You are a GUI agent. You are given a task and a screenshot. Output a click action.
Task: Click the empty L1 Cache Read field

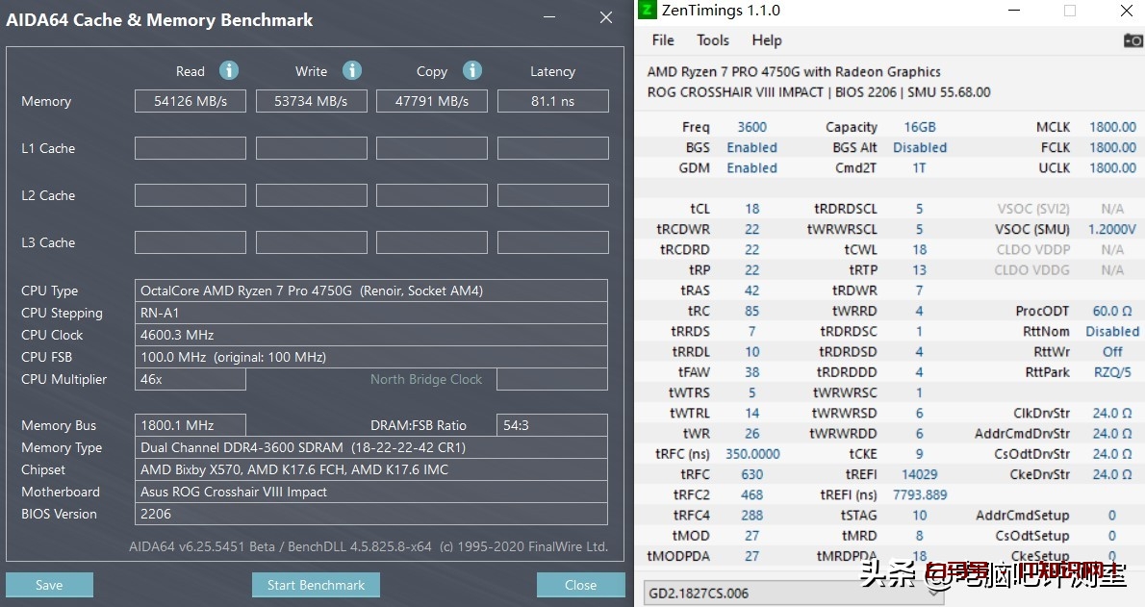pyautogui.click(x=191, y=148)
